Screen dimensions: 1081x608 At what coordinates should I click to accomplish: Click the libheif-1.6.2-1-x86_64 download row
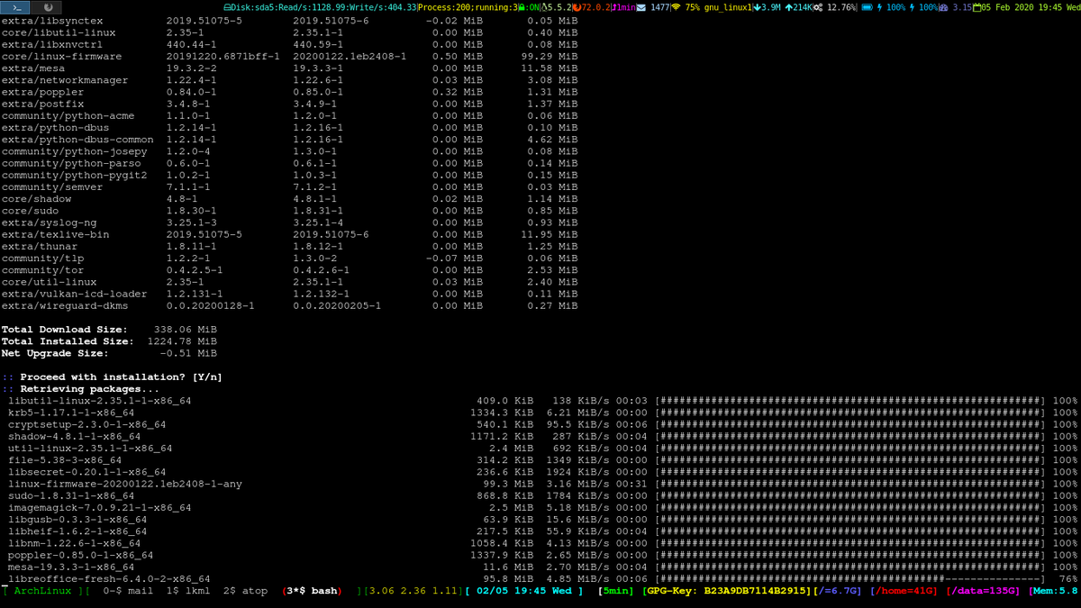542,531
